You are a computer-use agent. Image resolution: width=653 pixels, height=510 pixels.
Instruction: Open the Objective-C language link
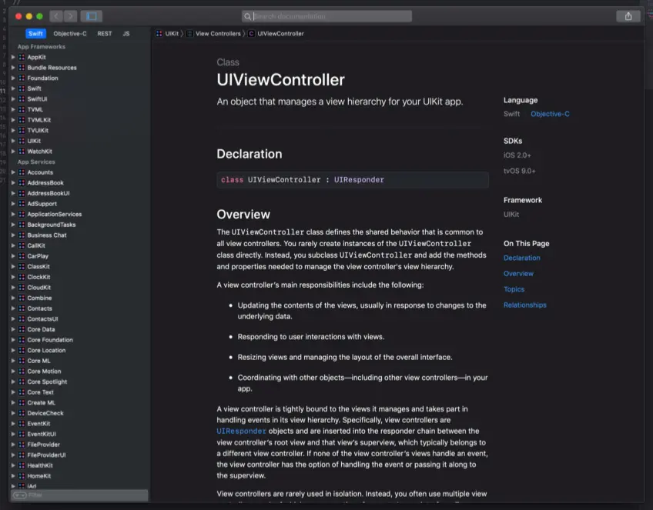(550, 114)
